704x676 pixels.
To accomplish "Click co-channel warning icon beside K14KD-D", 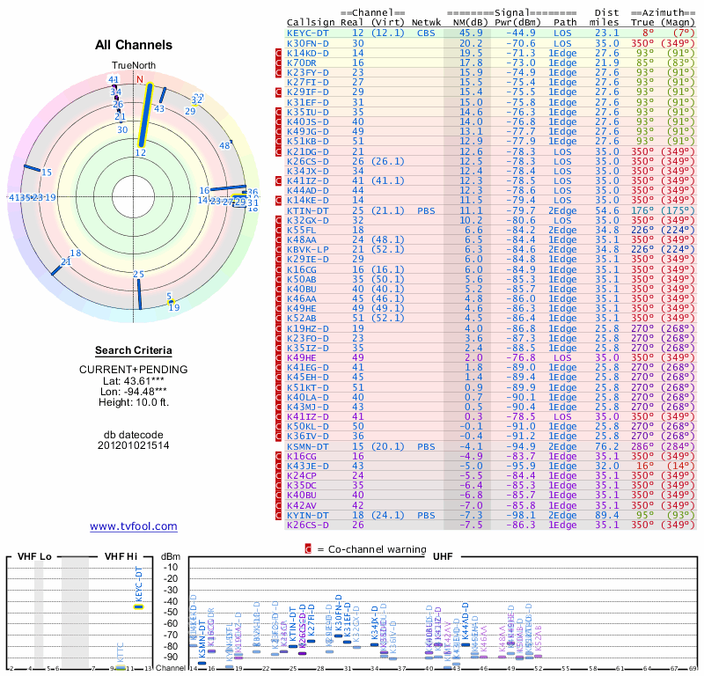I will 279,53.
